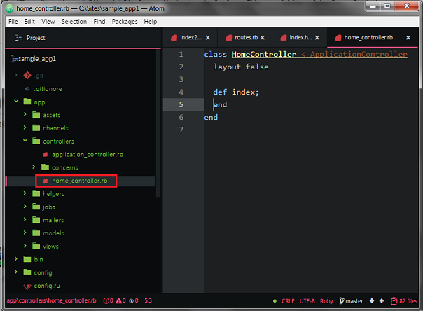Click the assets folder icon

pyautogui.click(x=36, y=115)
